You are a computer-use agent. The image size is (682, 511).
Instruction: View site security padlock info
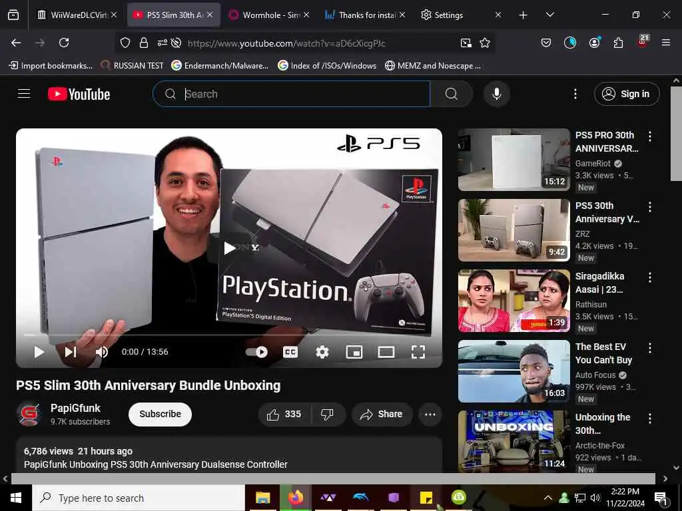(x=144, y=43)
